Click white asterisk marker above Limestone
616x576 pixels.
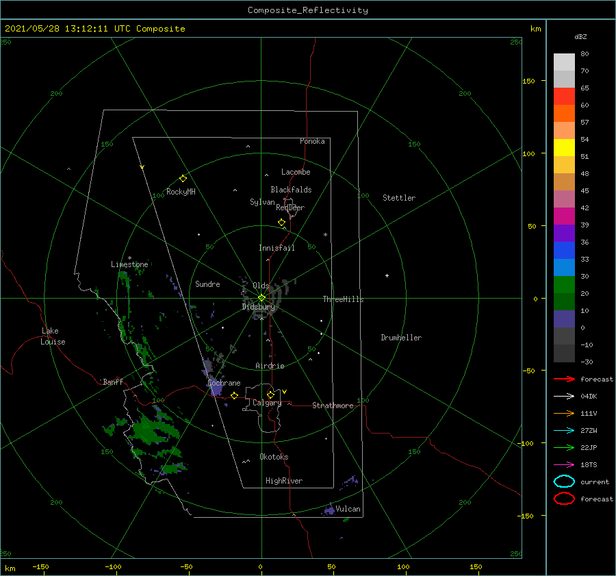[x=129, y=258]
